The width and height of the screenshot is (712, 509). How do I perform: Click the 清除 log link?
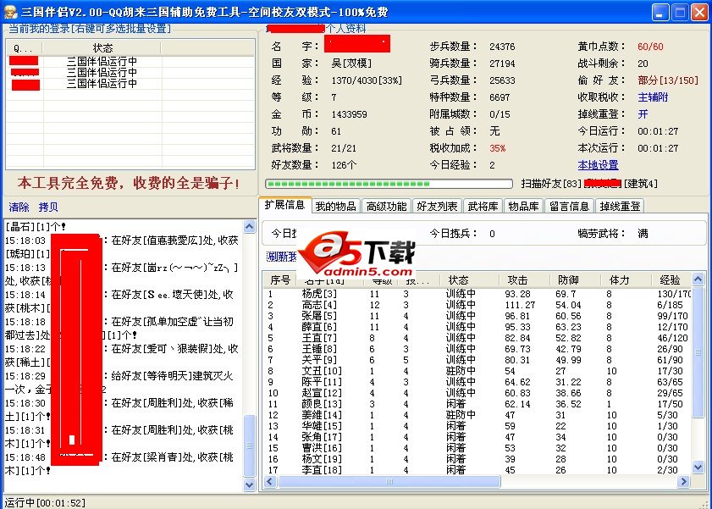[19, 207]
